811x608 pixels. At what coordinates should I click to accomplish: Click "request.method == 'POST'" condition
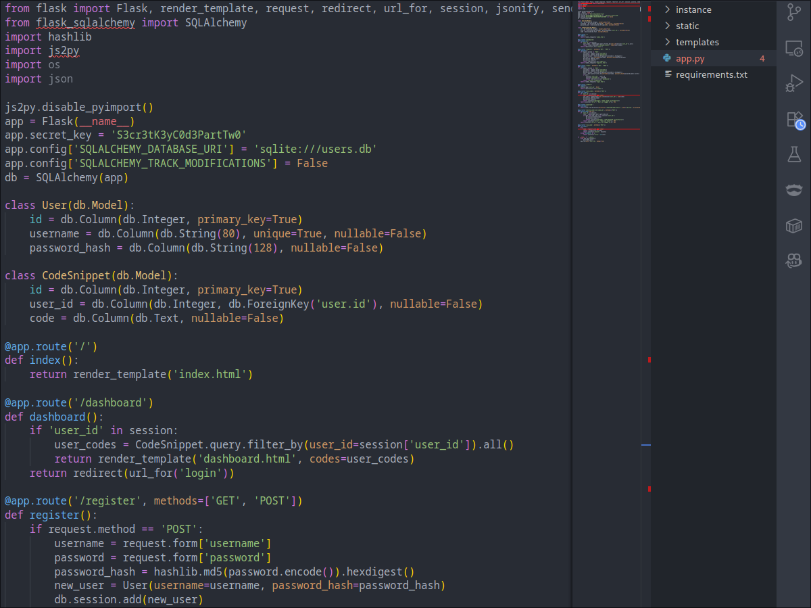tap(122, 530)
